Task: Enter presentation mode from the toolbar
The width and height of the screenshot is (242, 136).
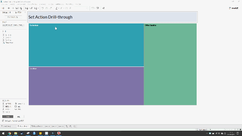Action: (x=98, y=8)
